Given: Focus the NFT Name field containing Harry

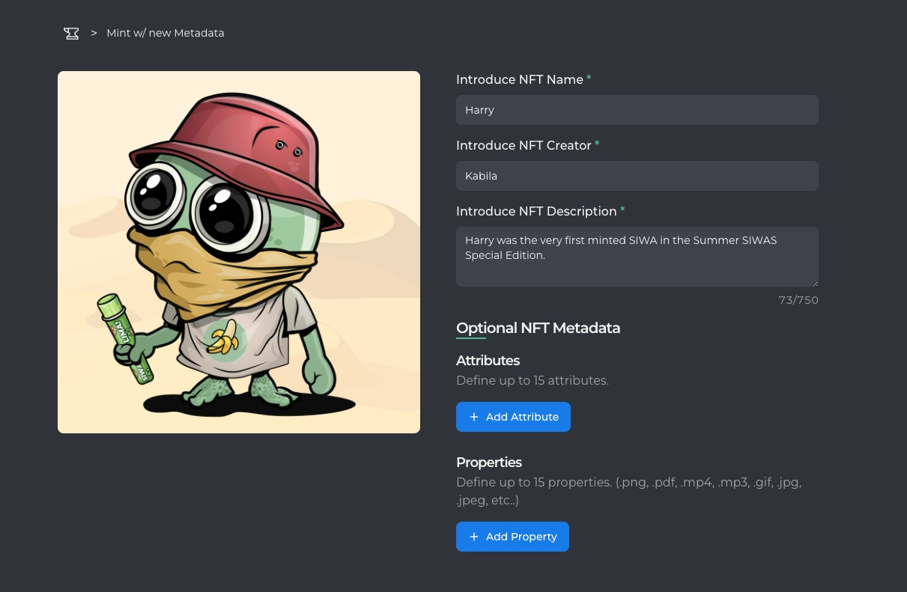Looking at the screenshot, I should coord(637,110).
